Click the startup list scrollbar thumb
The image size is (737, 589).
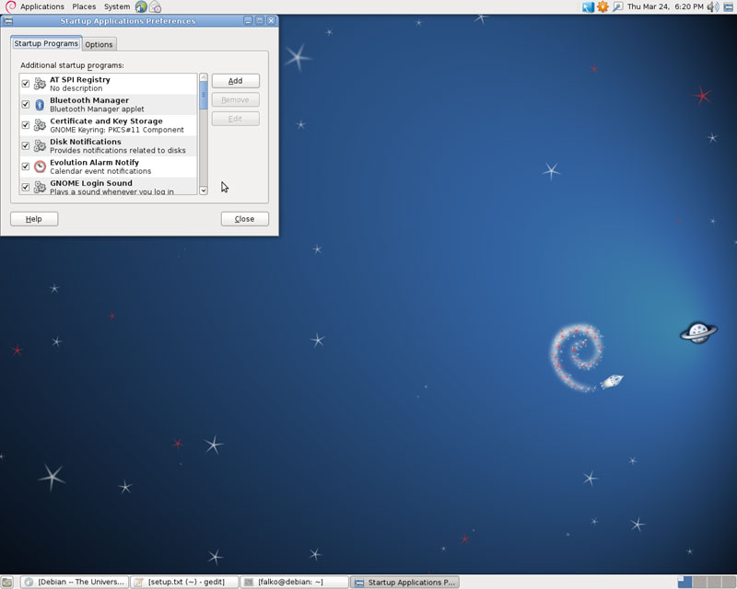point(204,96)
